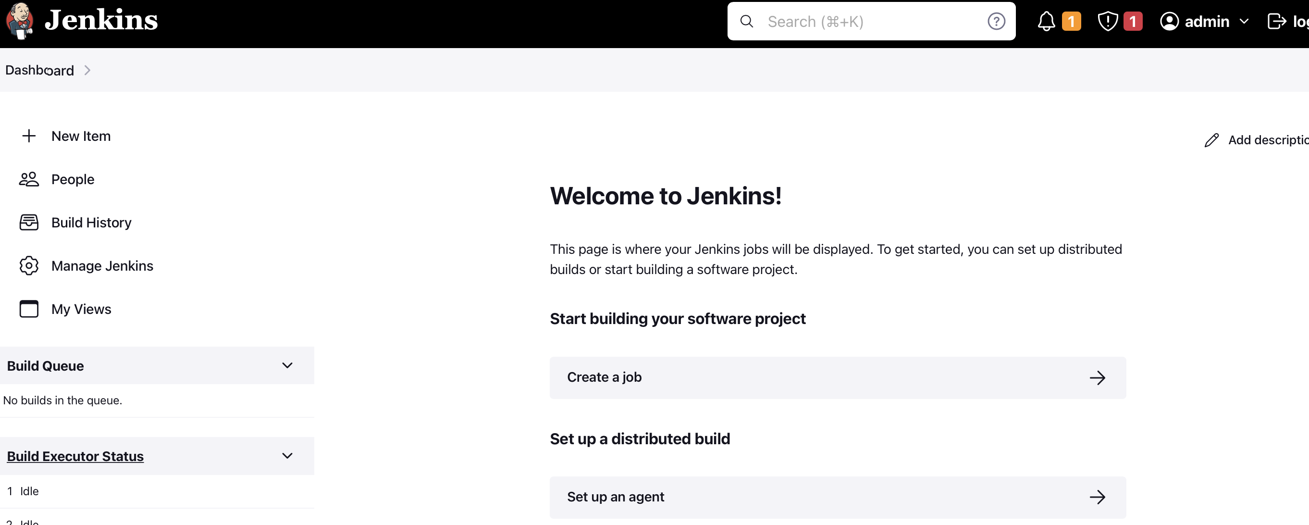This screenshot has width=1309, height=525.
Task: Click the Manage Jenkins gear icon
Action: 29,265
